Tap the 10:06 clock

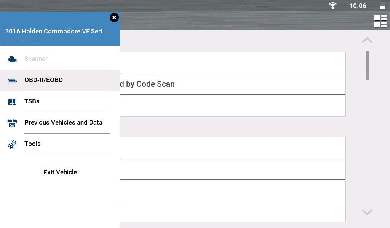click(x=358, y=6)
